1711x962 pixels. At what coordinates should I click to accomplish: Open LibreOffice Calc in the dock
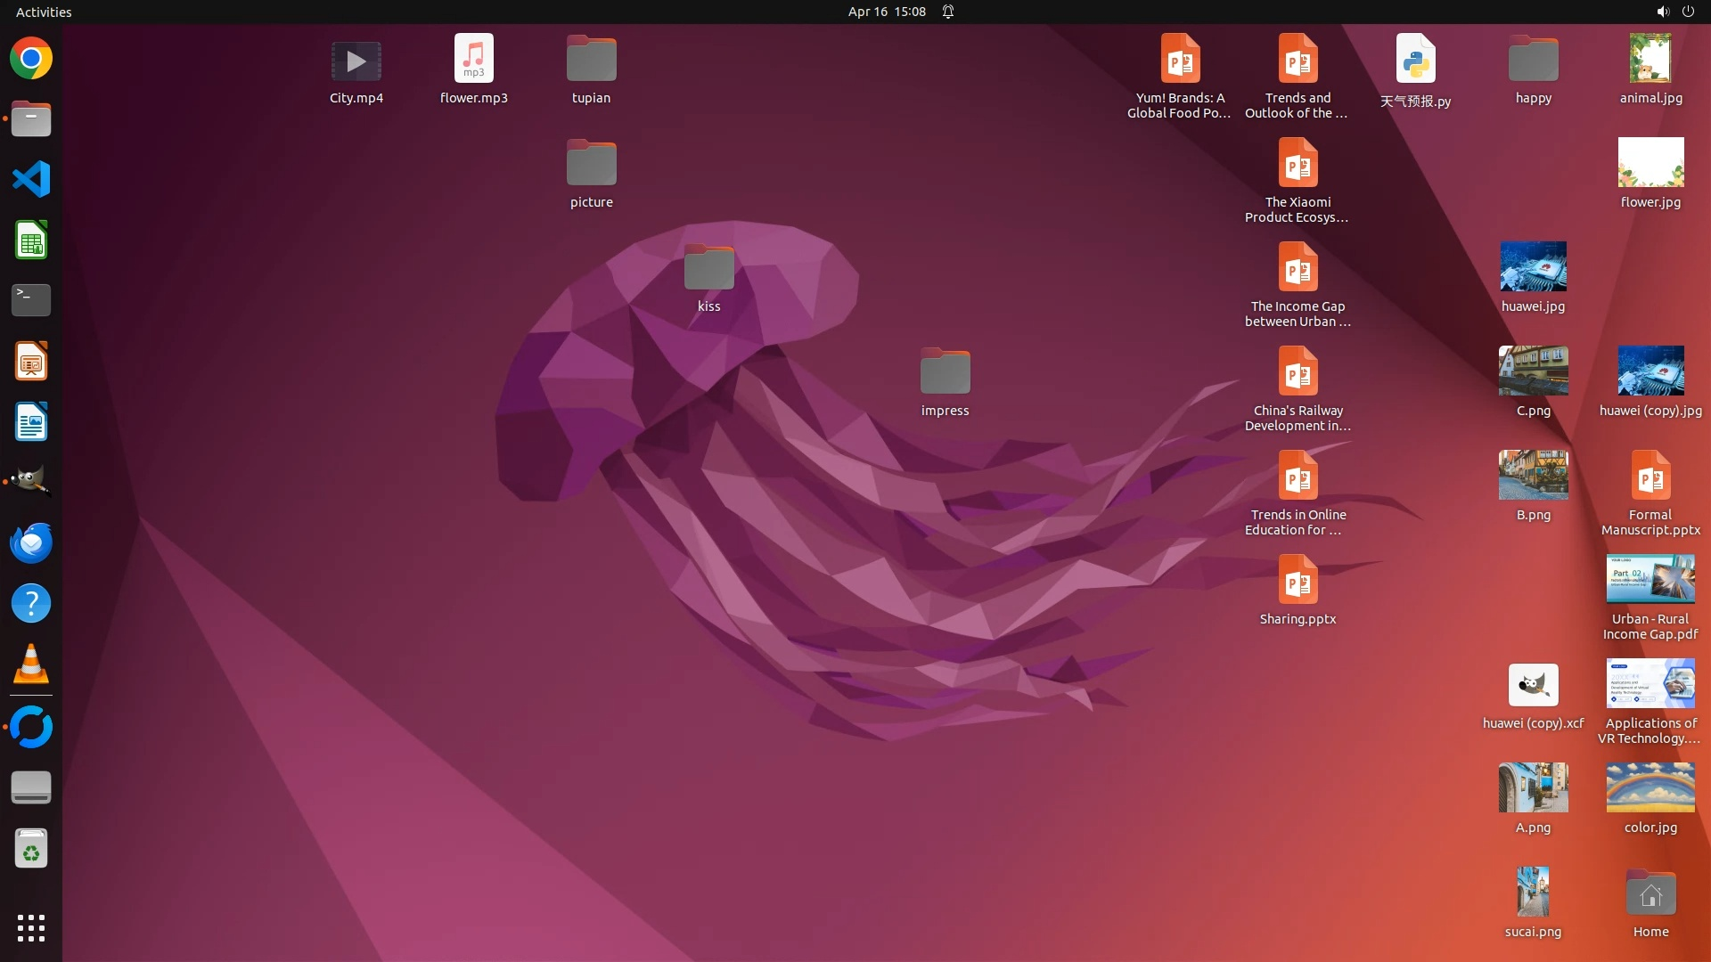pos(31,240)
